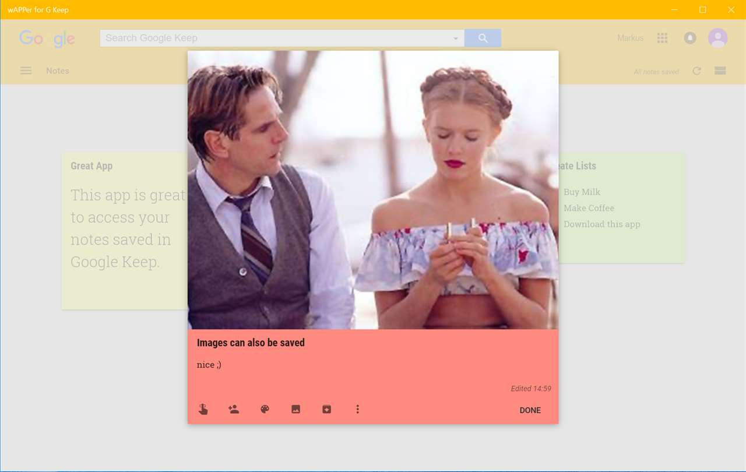
Task: Click the note body text 'nice ;)'
Action: pos(209,365)
